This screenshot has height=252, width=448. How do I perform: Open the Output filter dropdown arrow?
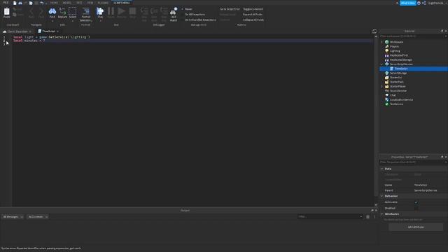click(x=361, y=217)
